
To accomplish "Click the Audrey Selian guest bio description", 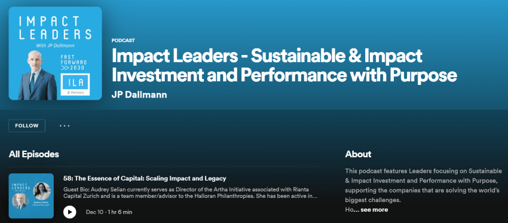I will click(190, 193).
